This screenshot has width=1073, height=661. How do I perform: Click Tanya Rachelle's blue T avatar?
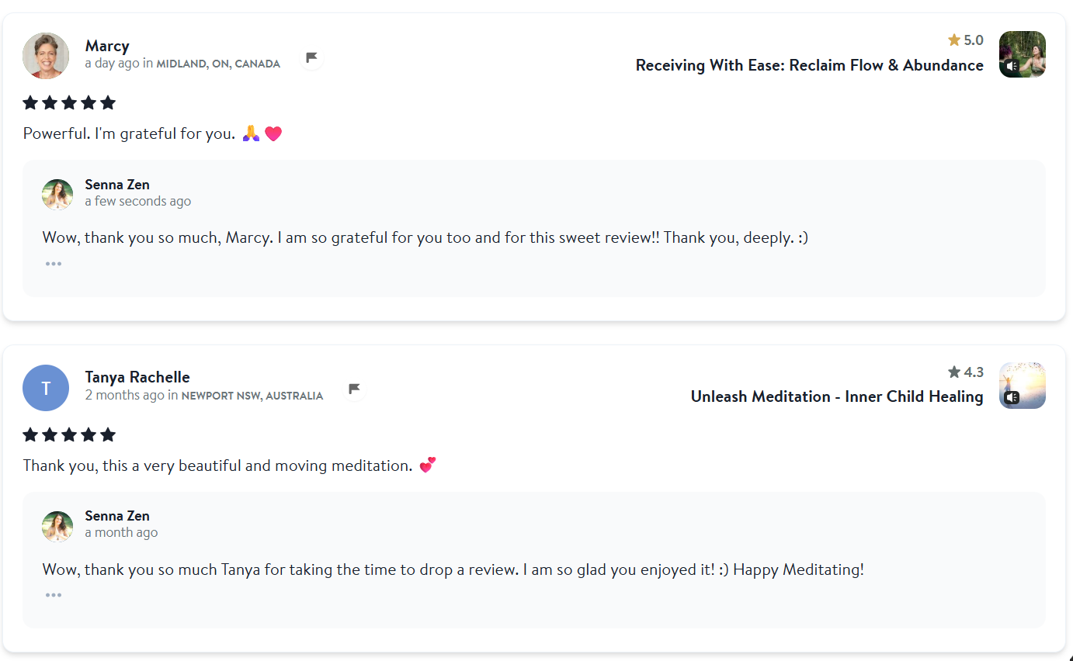[x=46, y=388]
